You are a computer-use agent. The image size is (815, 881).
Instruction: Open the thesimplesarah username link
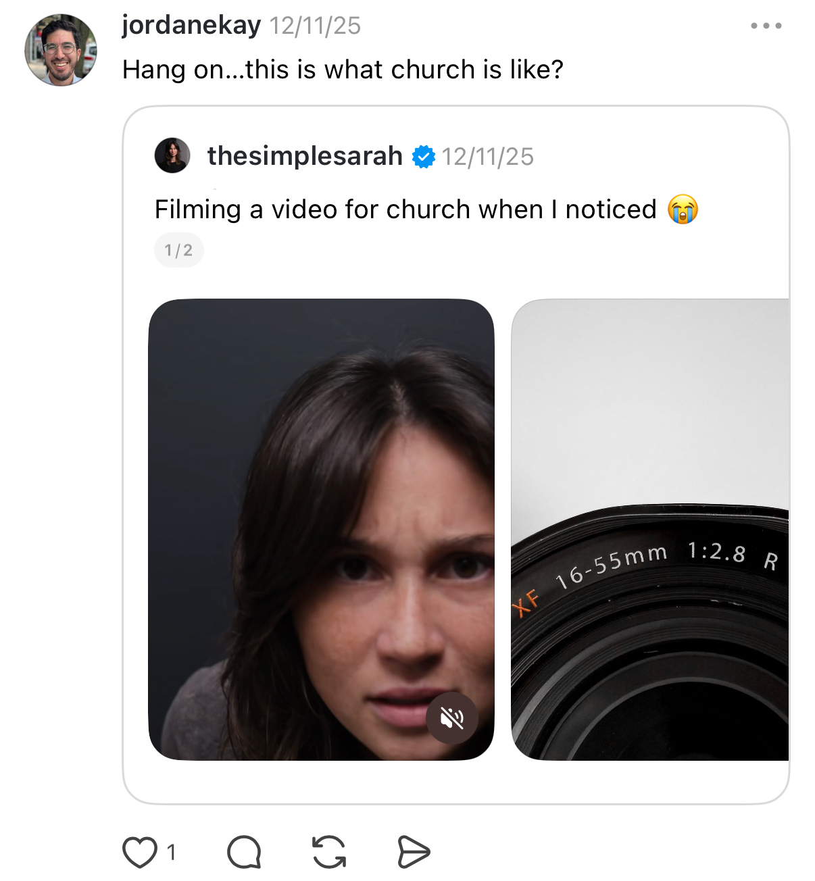click(x=305, y=156)
